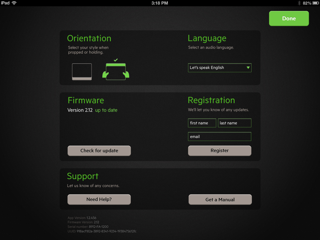Click 'Select your style when propped or holding.'
The height and width of the screenshot is (240, 320).
(x=88, y=50)
